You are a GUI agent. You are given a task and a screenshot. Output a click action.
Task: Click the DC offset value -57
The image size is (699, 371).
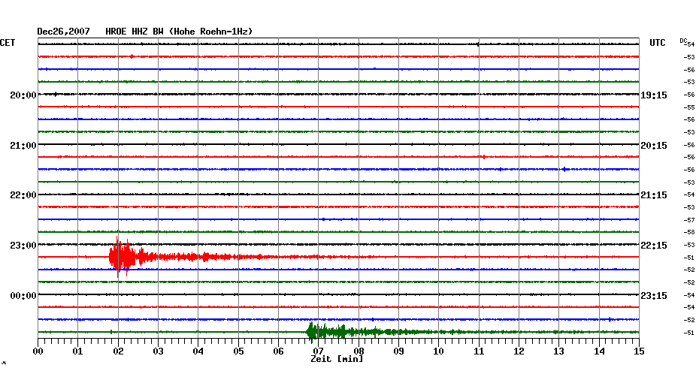(689, 220)
